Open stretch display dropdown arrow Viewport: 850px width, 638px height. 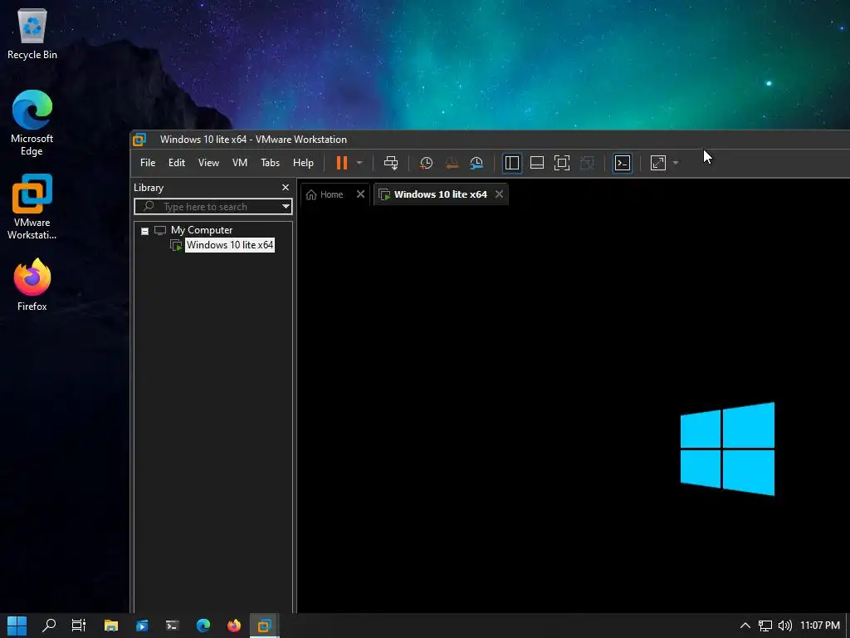click(676, 163)
